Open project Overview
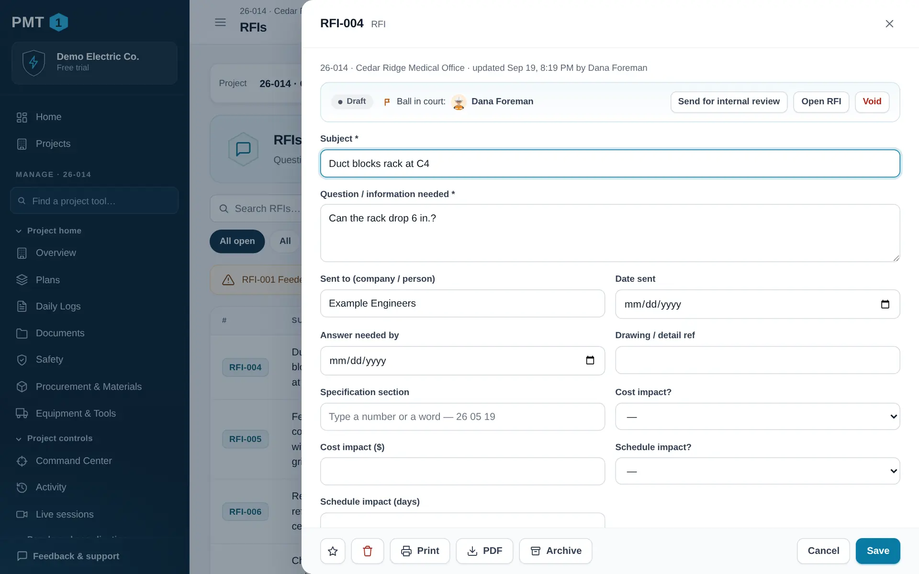This screenshot has width=919, height=574. pos(95,253)
